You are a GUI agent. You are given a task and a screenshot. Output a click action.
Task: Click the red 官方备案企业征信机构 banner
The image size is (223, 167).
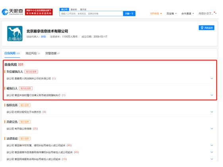pyautogui.click(x=39, y=12)
